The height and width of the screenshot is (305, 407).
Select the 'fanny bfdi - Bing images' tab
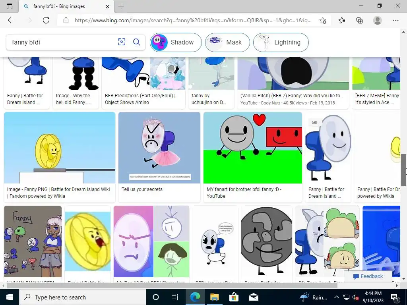click(x=66, y=6)
